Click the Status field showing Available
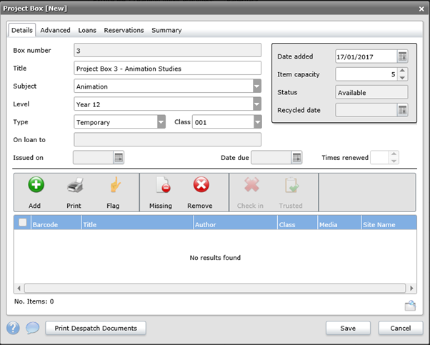The image size is (430, 345). click(x=371, y=92)
